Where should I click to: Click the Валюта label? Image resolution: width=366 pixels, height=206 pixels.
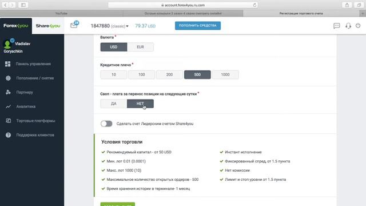click(107, 37)
